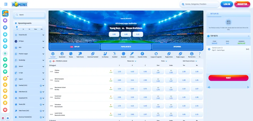253x121 pixels.
Task: Toggle favourite star for Basketball (73)
Action: point(41,98)
